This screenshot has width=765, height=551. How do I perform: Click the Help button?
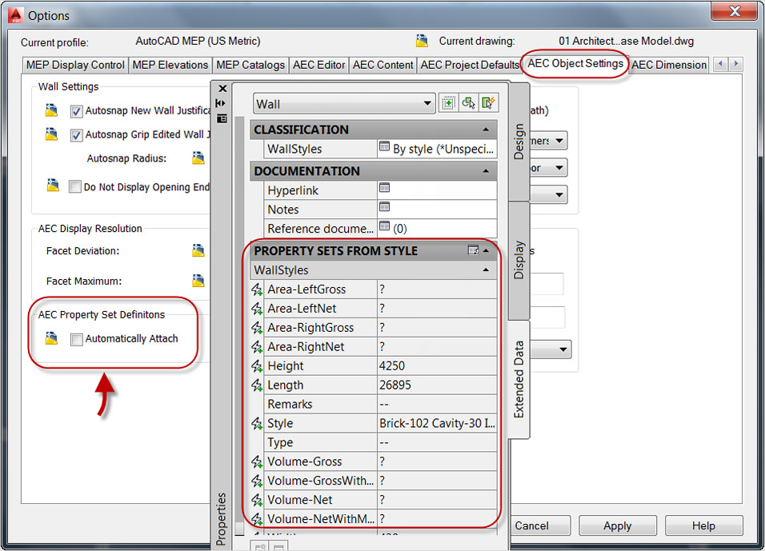pos(703,525)
